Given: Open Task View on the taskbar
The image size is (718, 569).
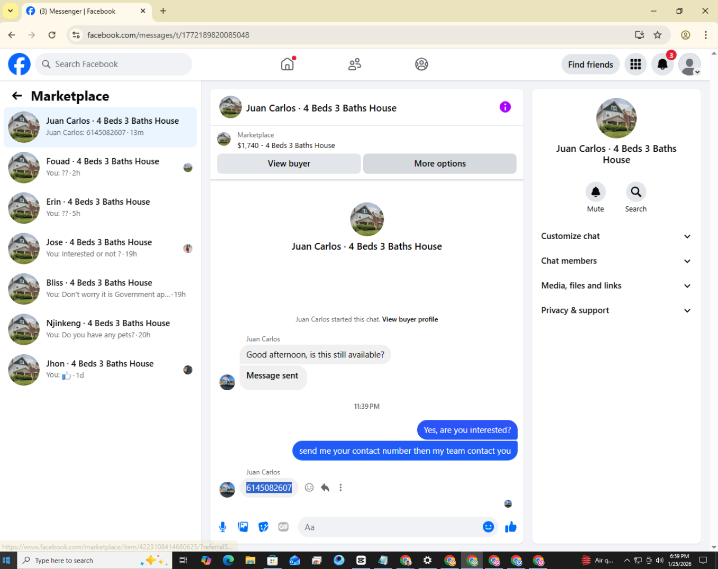Looking at the screenshot, I should coord(183,561).
